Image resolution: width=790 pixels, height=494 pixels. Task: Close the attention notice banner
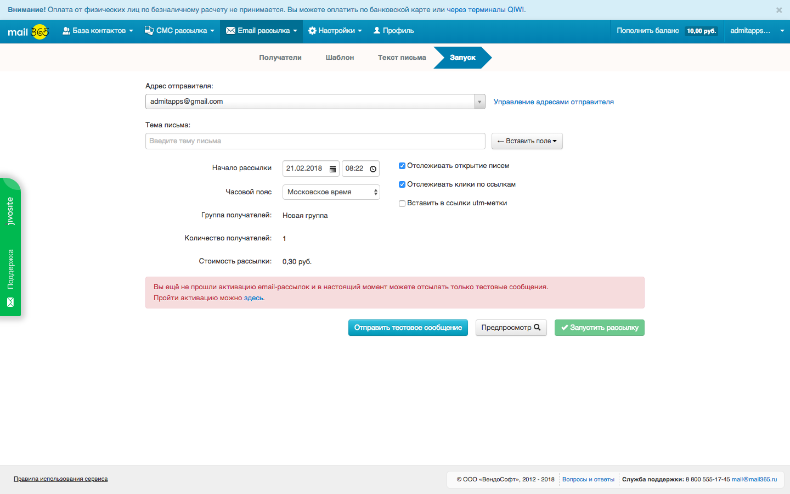coord(779,10)
